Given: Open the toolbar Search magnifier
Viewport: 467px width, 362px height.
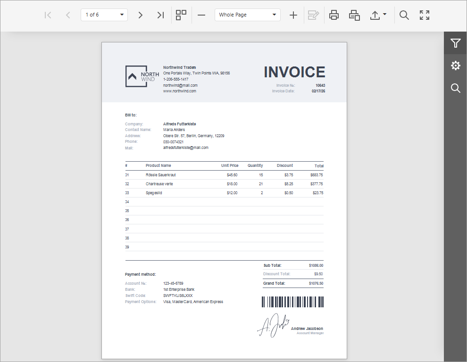Looking at the screenshot, I should (404, 15).
